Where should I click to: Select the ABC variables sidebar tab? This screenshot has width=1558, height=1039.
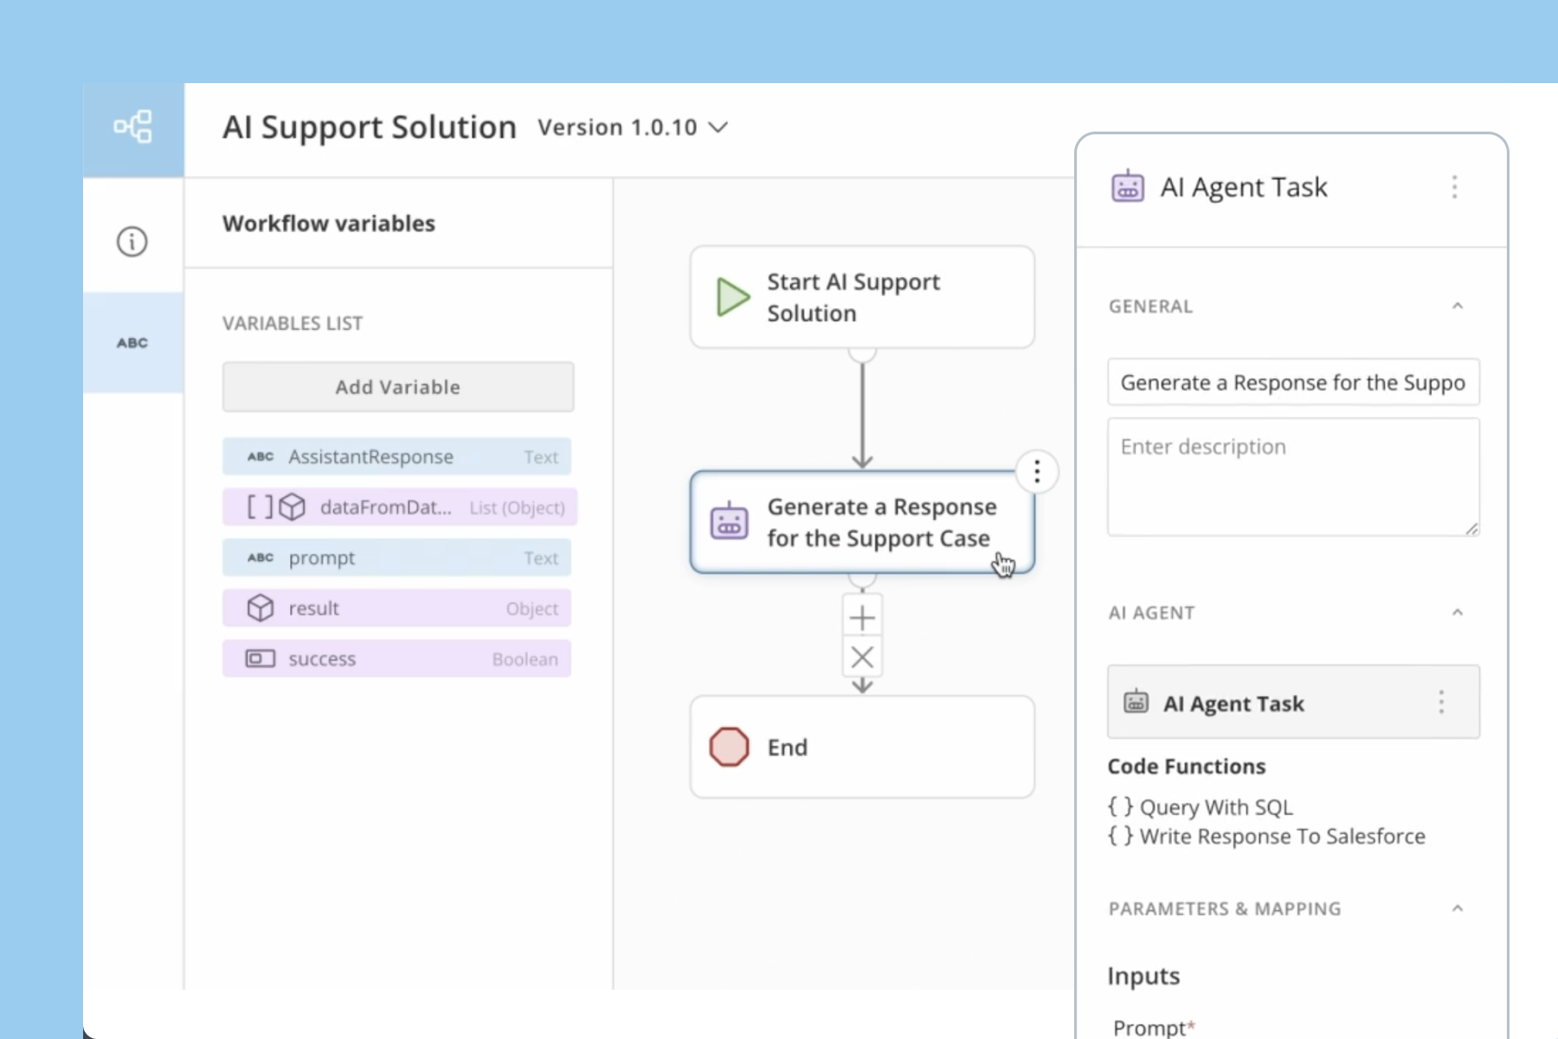tap(132, 343)
